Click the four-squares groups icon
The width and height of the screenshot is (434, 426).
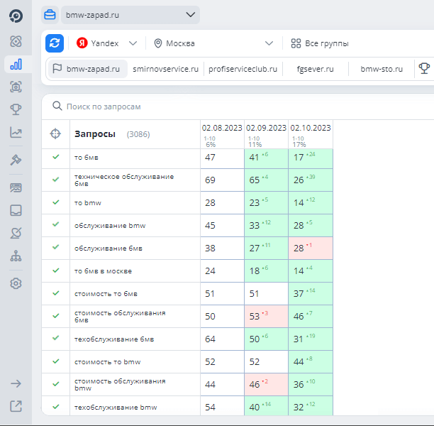point(296,43)
